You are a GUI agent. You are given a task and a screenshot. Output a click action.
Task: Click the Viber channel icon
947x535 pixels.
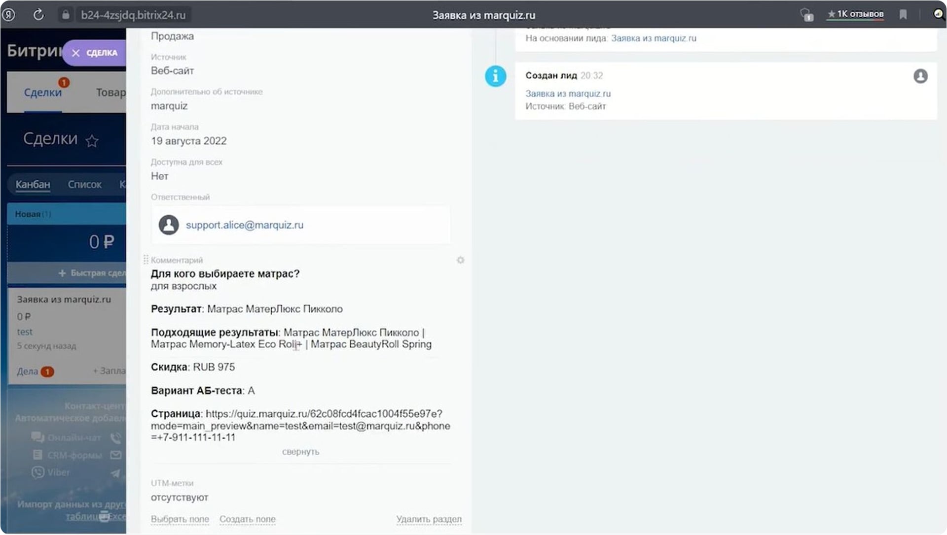pos(37,472)
